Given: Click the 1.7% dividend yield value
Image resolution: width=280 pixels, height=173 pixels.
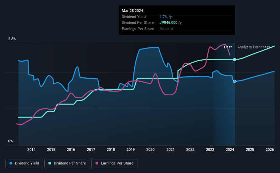Looking at the screenshot, I should (163, 17).
